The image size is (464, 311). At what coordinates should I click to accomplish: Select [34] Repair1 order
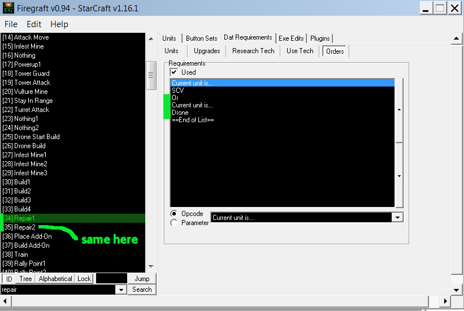(x=73, y=218)
